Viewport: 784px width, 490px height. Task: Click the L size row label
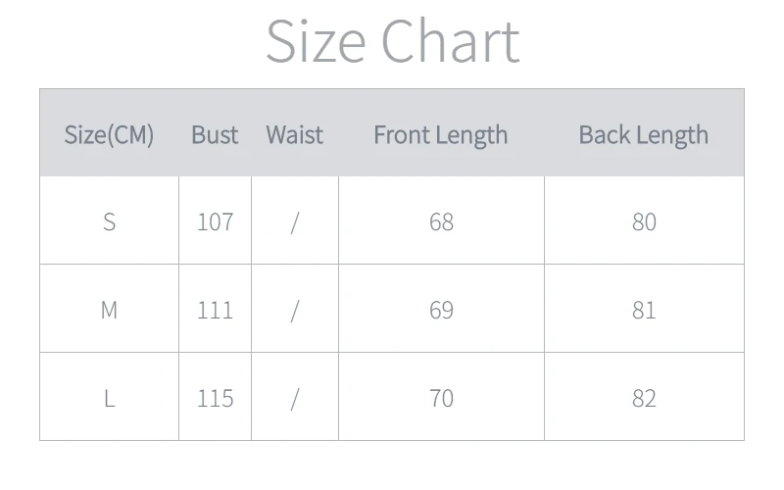click(x=110, y=399)
